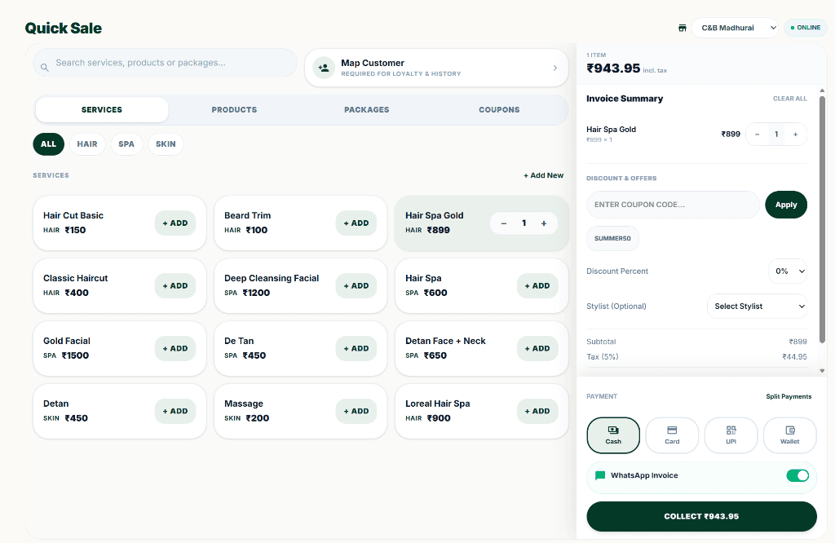Click the WhatsApp chat bubble icon
Screen dimensions: 835x543
599,475
